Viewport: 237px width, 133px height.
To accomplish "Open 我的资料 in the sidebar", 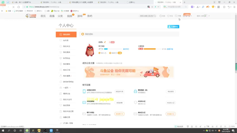I will [66, 35].
